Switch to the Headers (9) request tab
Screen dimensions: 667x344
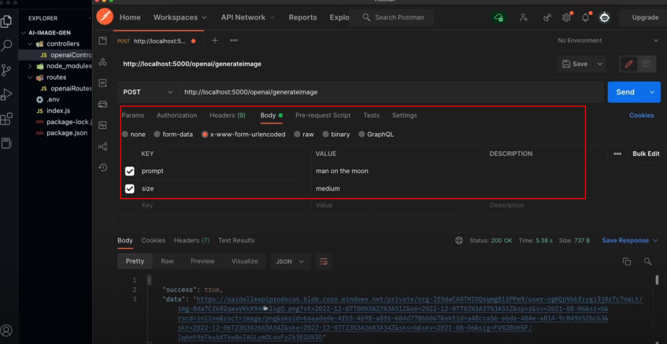(227, 115)
